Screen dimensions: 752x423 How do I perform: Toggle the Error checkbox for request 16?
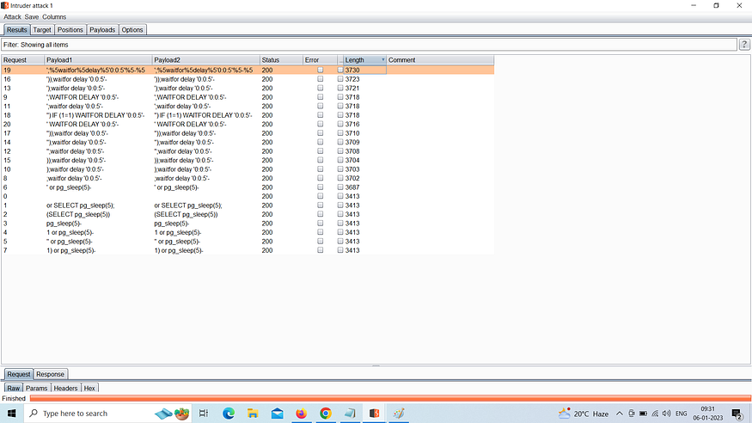point(321,79)
